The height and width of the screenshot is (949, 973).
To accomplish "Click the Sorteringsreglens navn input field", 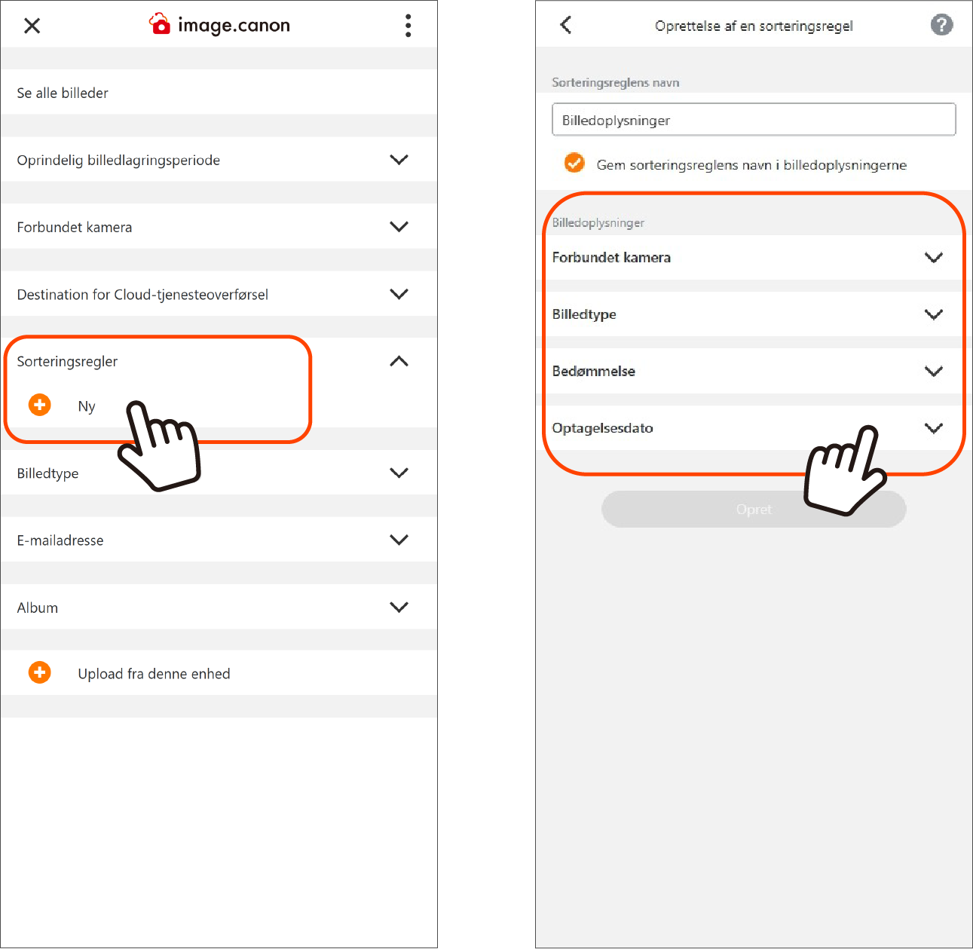I will click(x=754, y=120).
